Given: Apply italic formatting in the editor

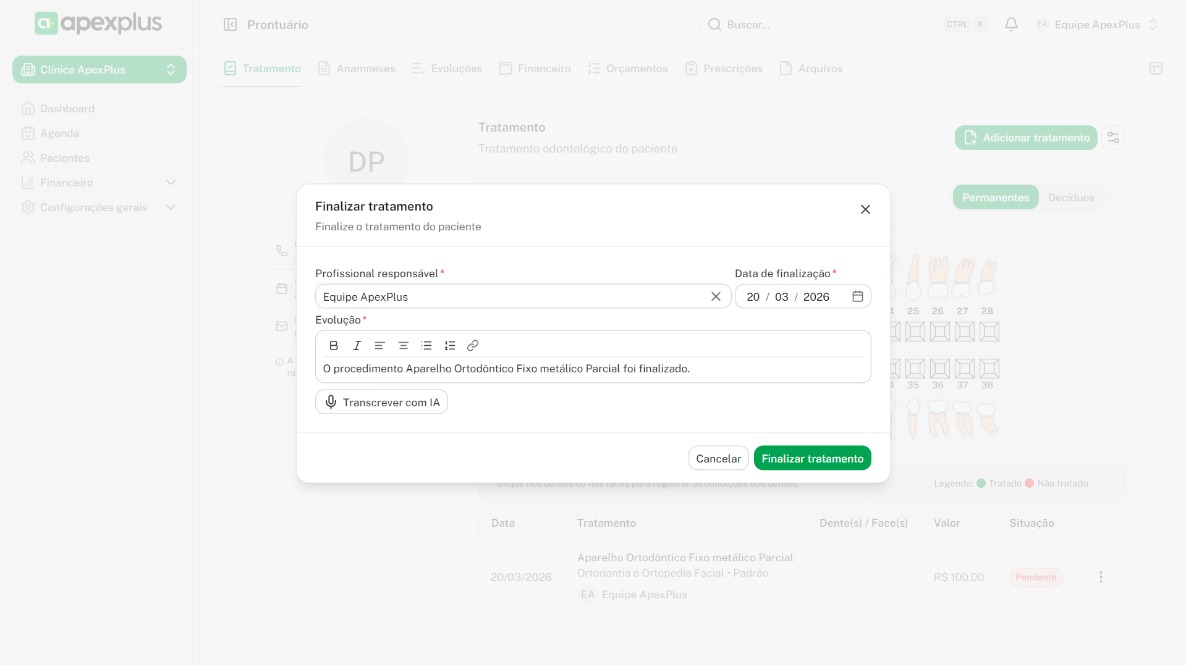Looking at the screenshot, I should pyautogui.click(x=357, y=346).
